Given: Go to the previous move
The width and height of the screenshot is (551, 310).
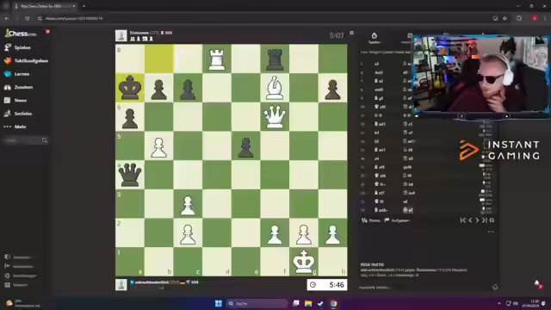Looking at the screenshot, I should [x=470, y=220].
